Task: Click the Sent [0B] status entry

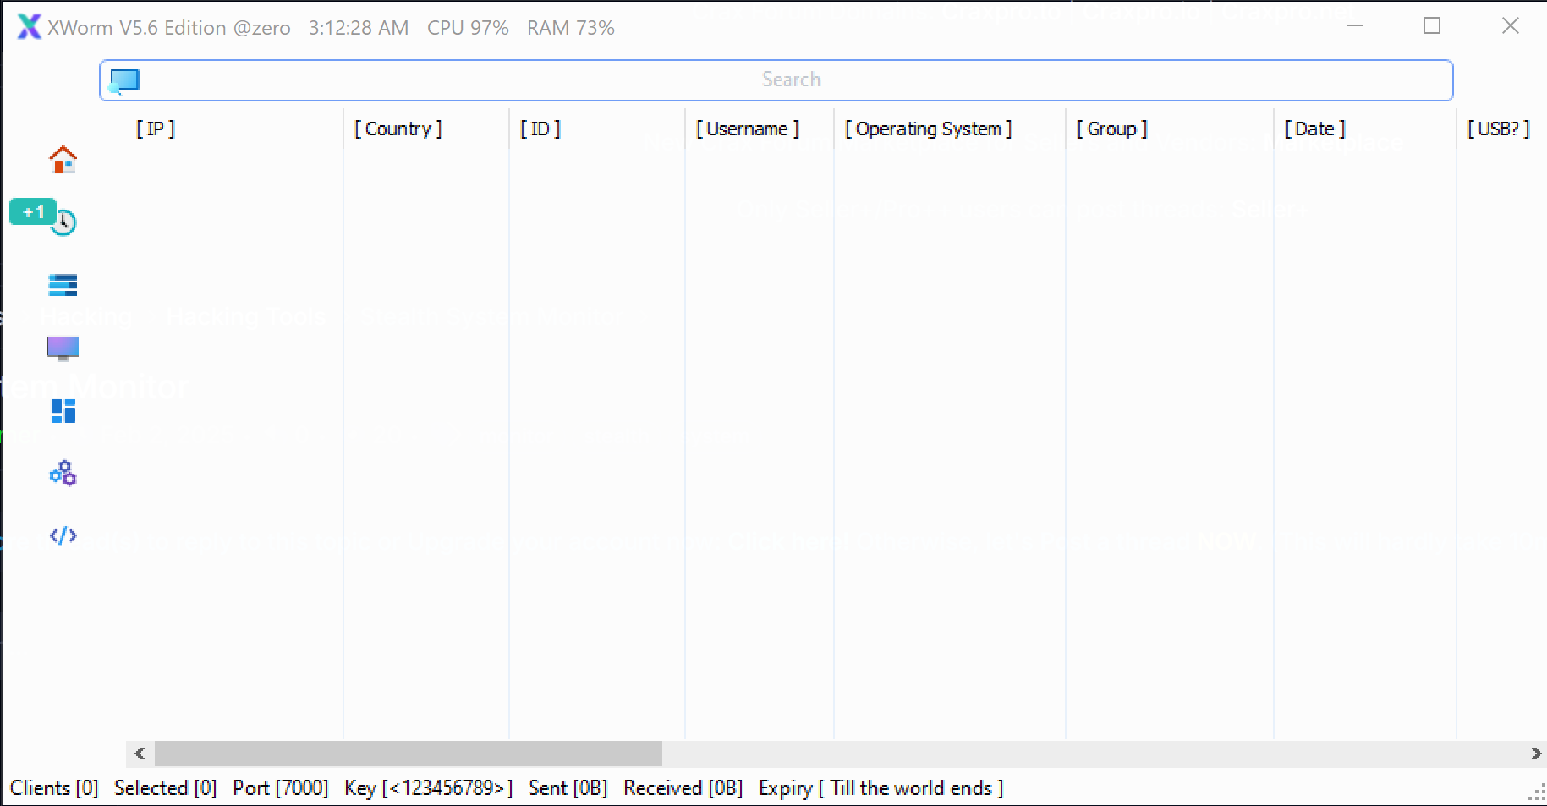Action: pyautogui.click(x=568, y=788)
